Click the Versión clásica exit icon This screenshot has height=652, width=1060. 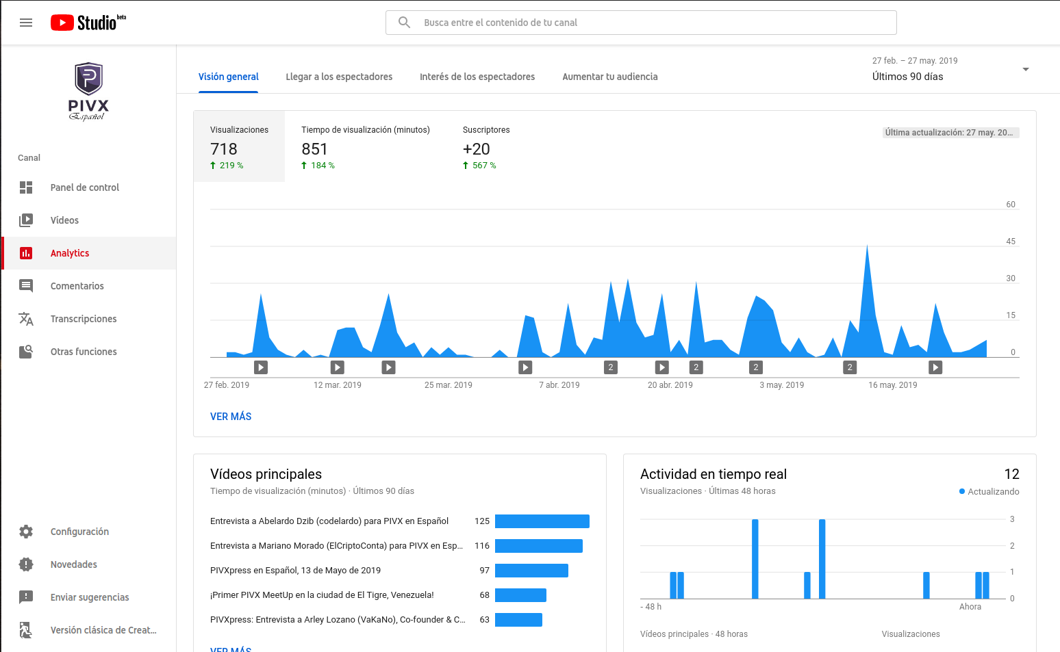coord(26,630)
